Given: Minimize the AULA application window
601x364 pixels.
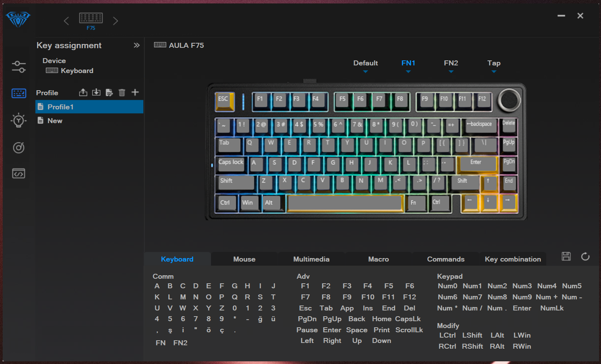Looking at the screenshot, I should pyautogui.click(x=561, y=16).
